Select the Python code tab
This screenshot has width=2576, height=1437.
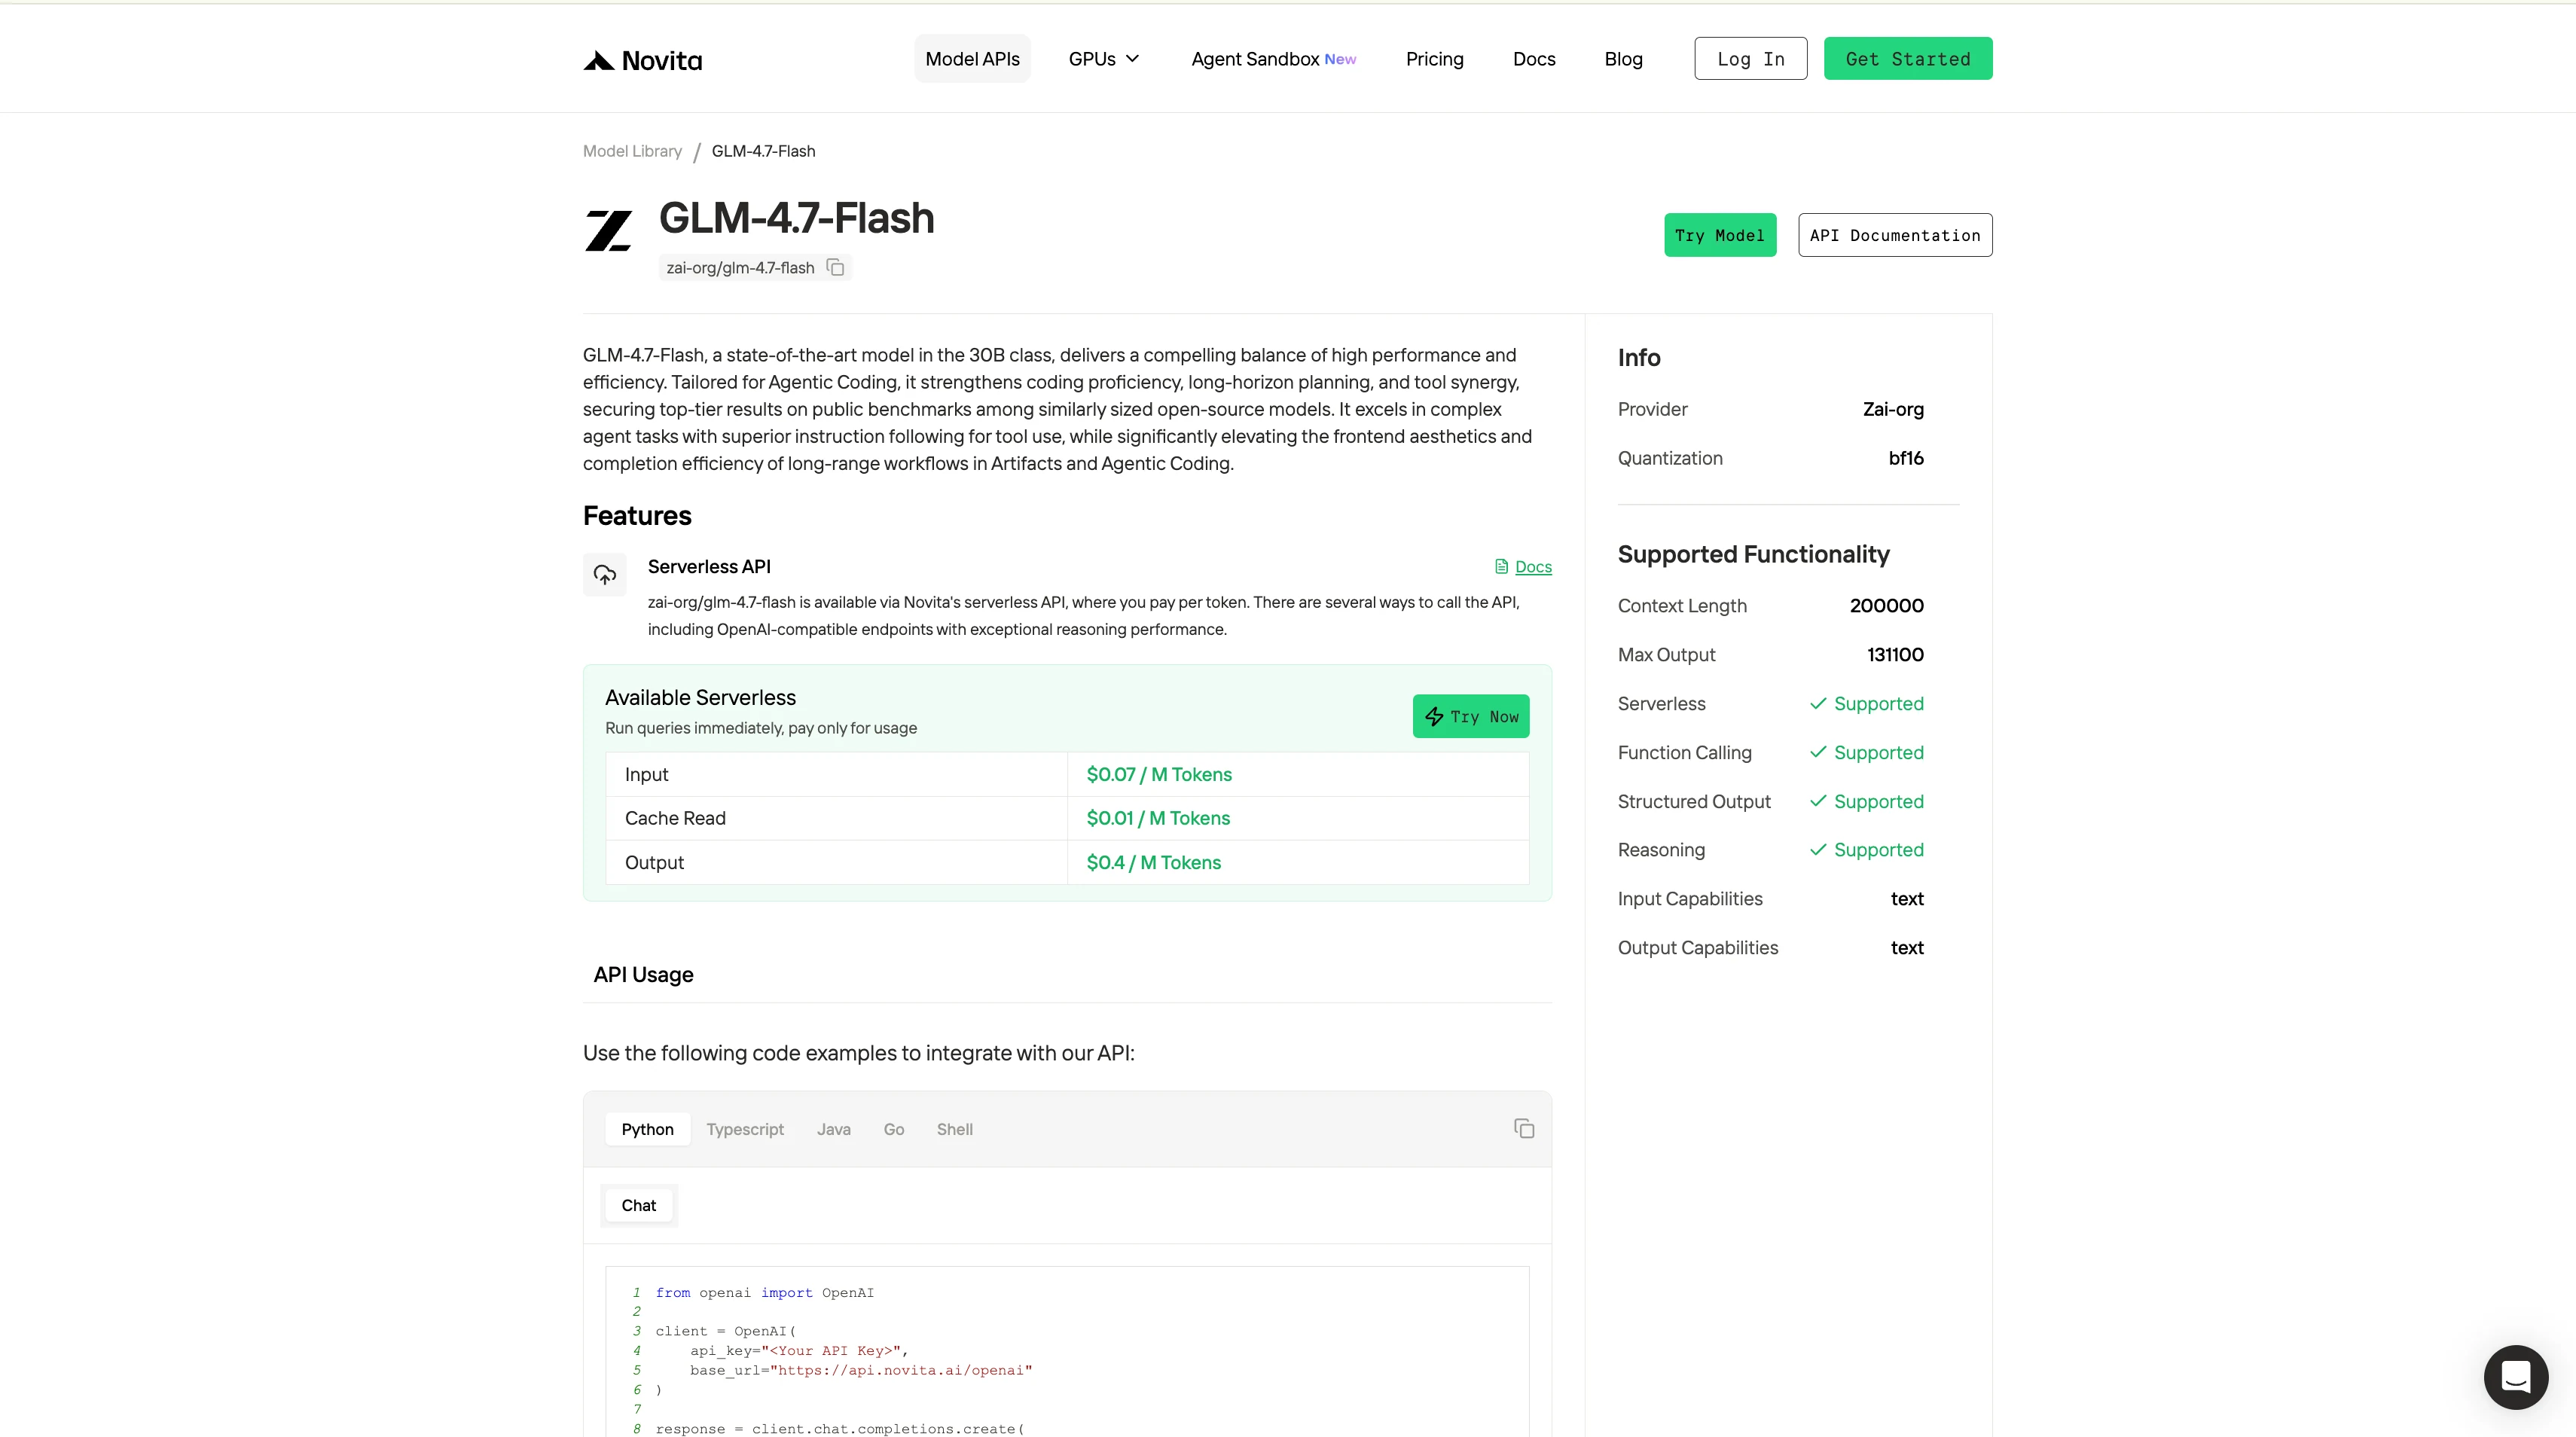647,1129
